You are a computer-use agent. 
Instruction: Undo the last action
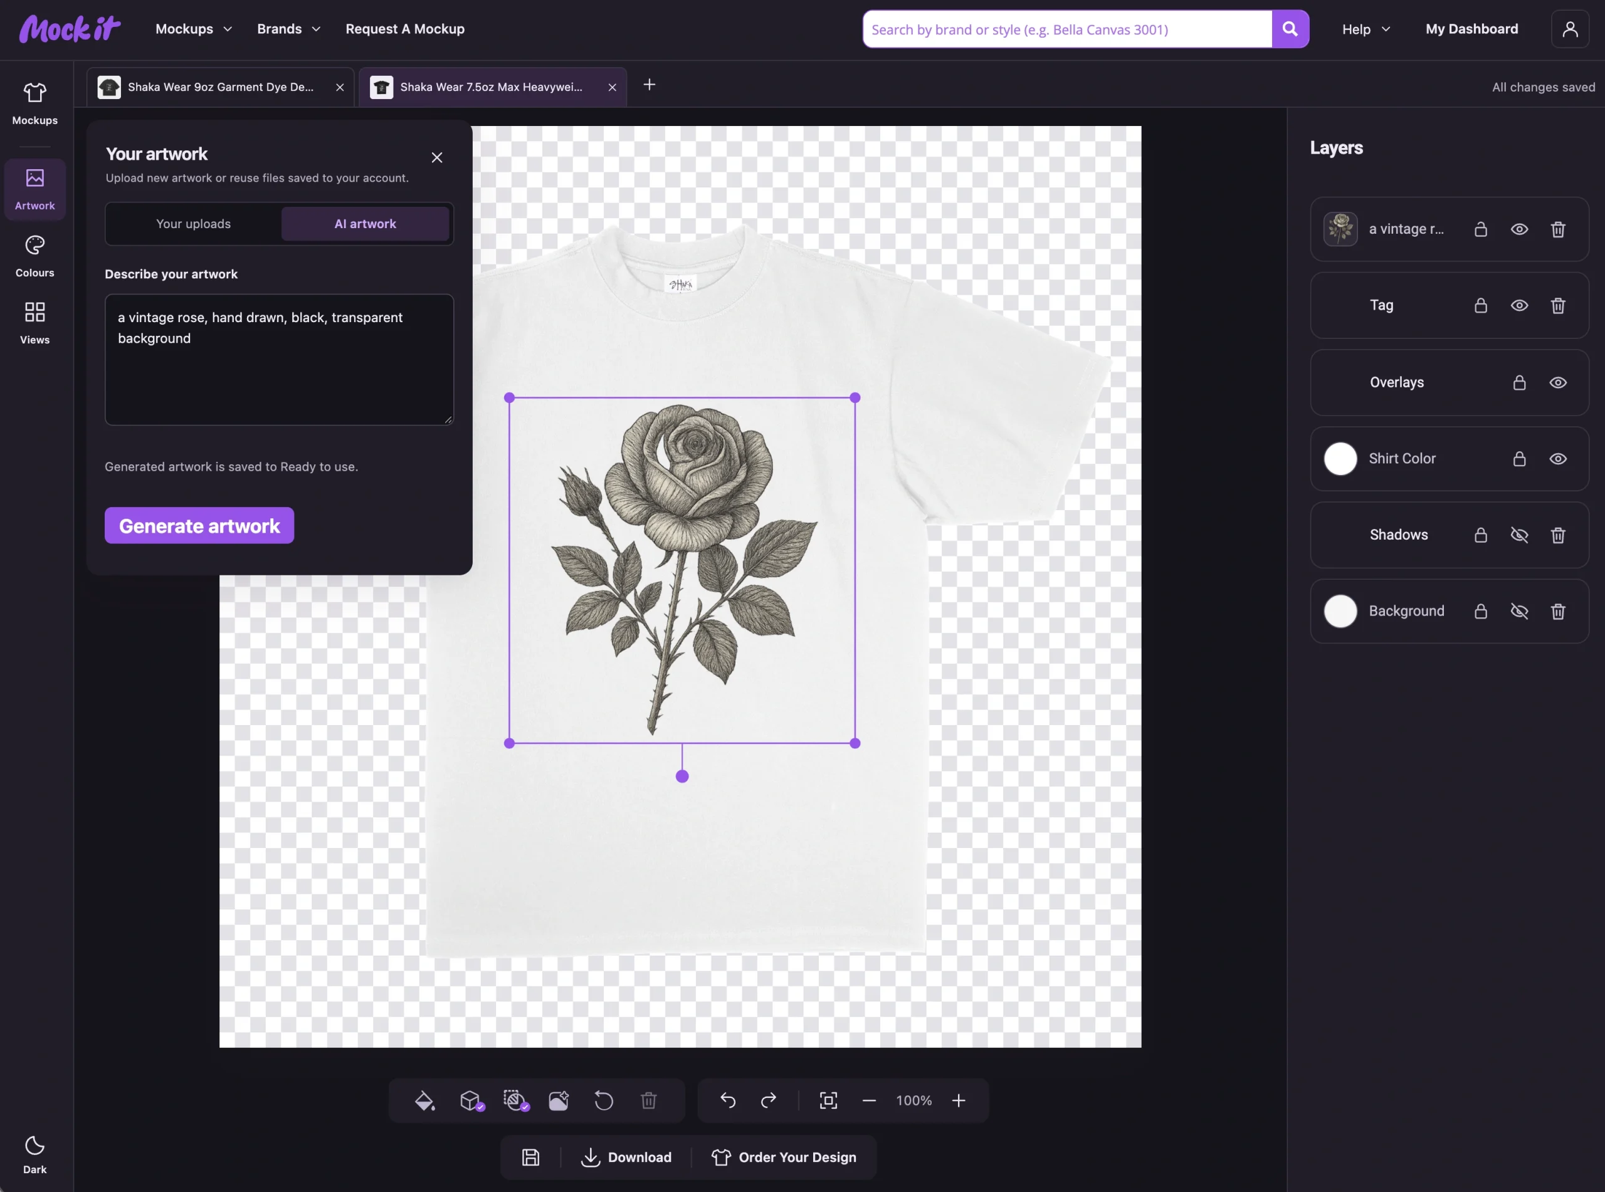(x=727, y=1101)
